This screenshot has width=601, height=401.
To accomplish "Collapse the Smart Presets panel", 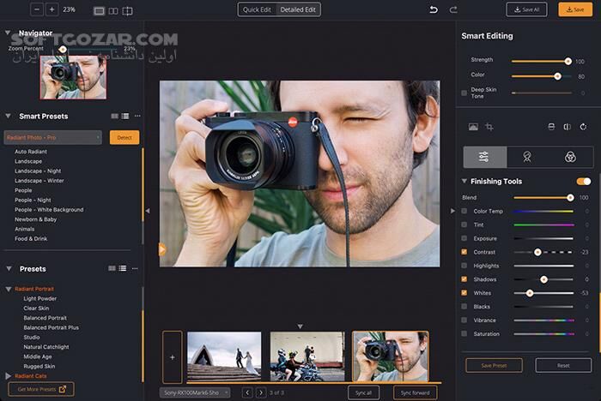I will click(8, 116).
